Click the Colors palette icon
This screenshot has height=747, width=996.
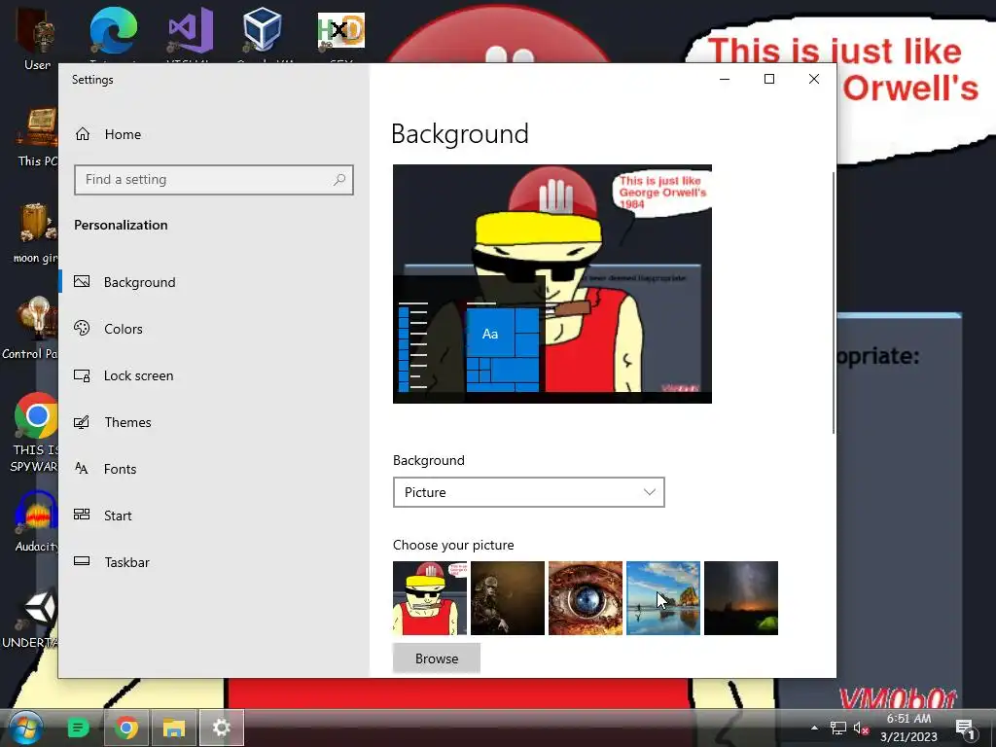point(82,328)
